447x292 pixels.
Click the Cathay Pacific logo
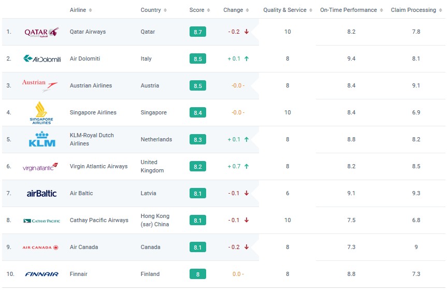click(x=41, y=221)
